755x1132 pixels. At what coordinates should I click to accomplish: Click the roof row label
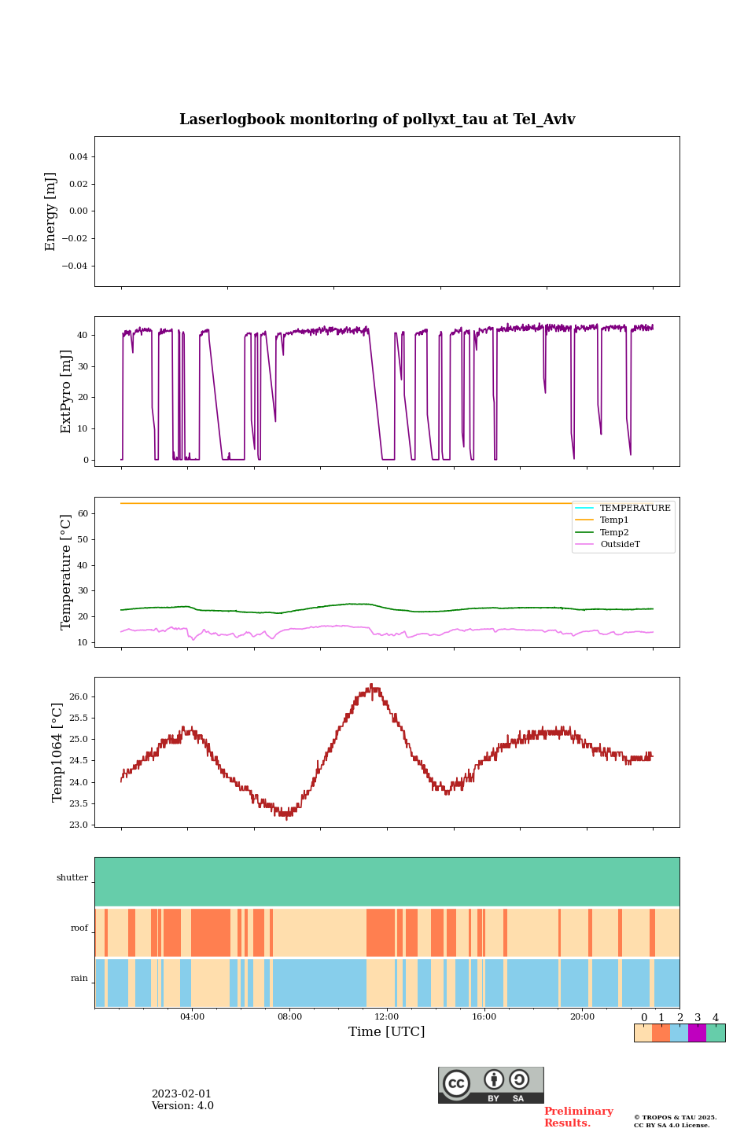[79, 928]
